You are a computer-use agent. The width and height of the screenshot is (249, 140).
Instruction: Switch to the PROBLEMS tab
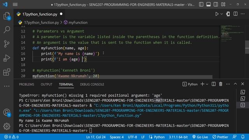click(x=26, y=84)
